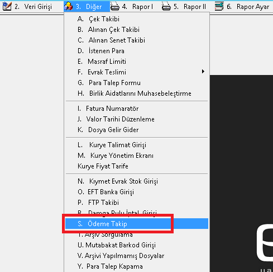The width and height of the screenshot is (273, 272).
Task: Click the Rapor II printer icon
Action: [x=166, y=6]
